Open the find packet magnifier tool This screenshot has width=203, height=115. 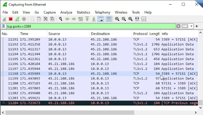tap(61, 19)
